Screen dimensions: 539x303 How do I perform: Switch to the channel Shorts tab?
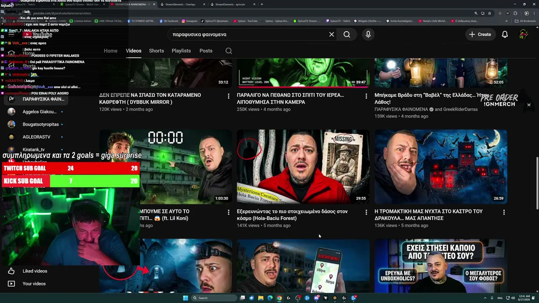[x=156, y=51]
